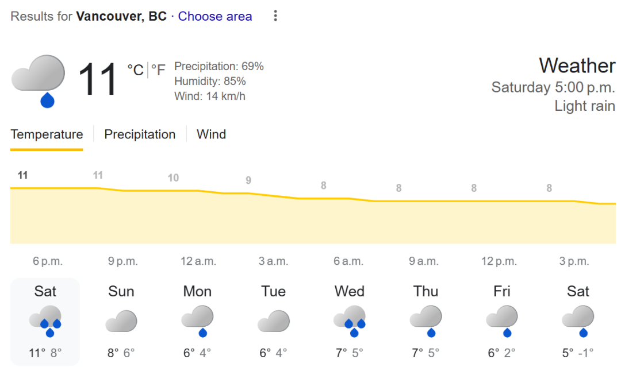
Task: Open the Precipitation tab
Action: click(x=139, y=134)
